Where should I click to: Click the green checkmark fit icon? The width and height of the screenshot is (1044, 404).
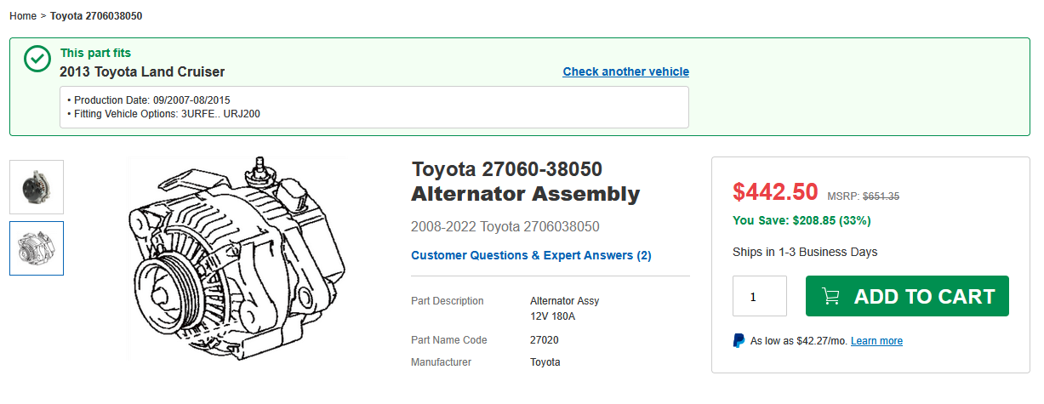point(37,59)
